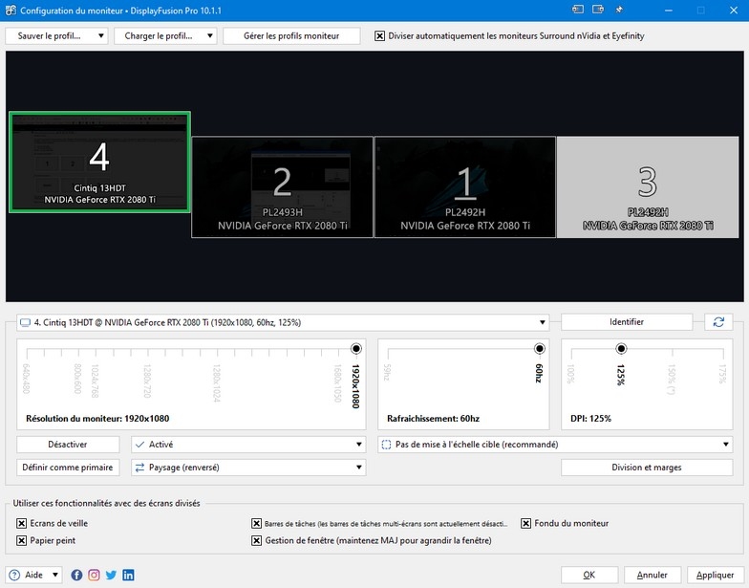Click move window to next monitor title bar icon

tap(577, 10)
